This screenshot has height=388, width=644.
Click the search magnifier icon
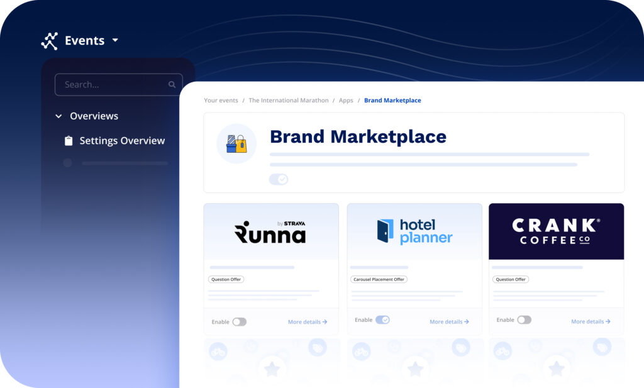(172, 84)
